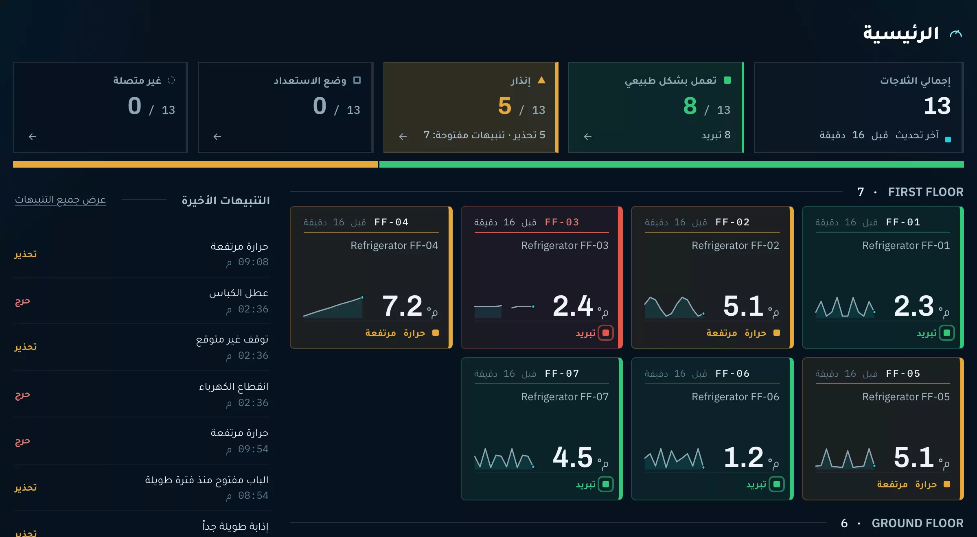Click the green cooling status icon on FF-06
This screenshot has height=537, width=977.
(777, 484)
